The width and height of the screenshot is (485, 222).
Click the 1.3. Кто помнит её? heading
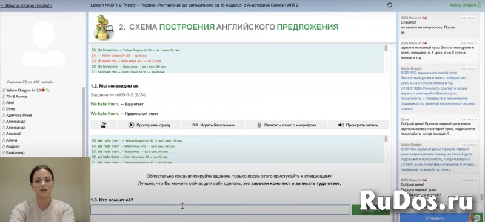point(112,200)
